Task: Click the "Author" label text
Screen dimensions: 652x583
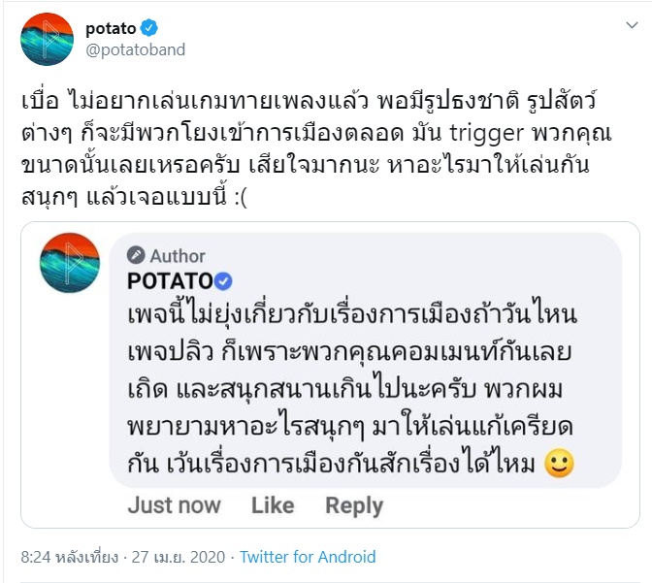Action: [x=178, y=256]
